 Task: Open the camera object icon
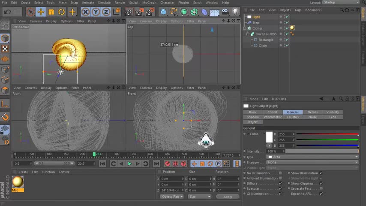[225, 12]
